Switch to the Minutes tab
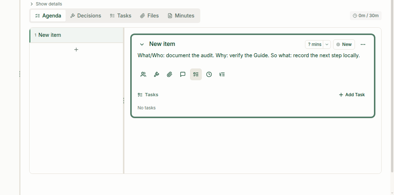 tap(181, 16)
